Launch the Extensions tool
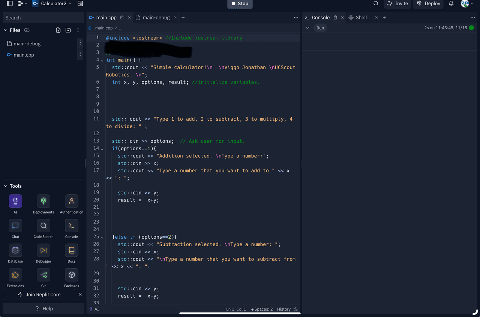The image size is (480, 317). click(x=15, y=275)
